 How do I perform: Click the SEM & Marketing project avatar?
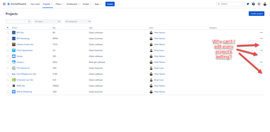(x=14, y=92)
